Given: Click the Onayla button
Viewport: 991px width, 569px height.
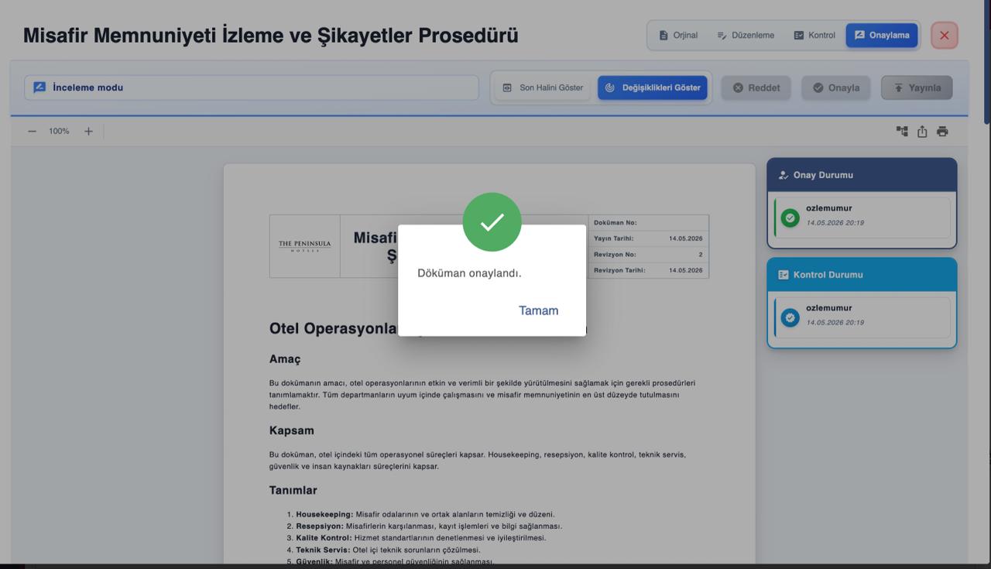Looking at the screenshot, I should click(836, 87).
